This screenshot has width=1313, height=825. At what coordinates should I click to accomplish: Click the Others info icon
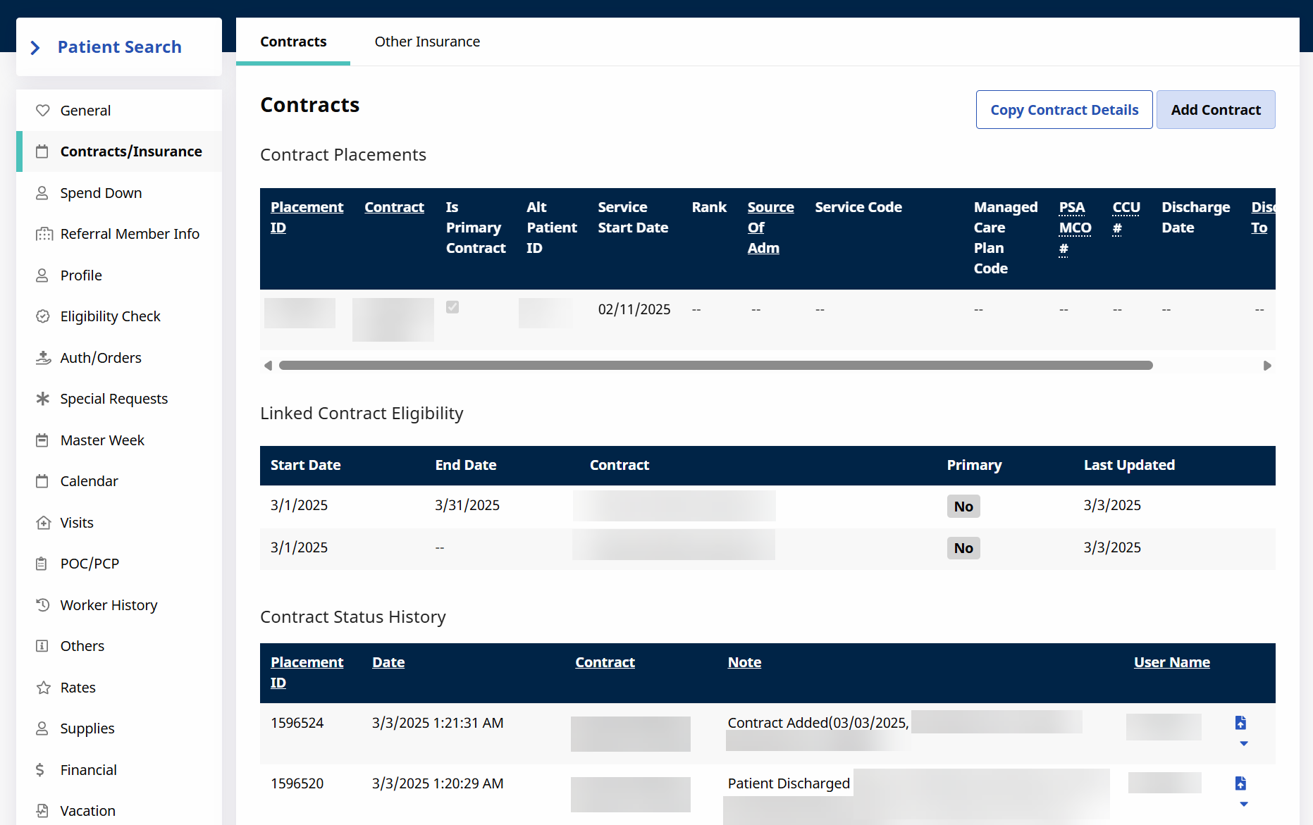42,646
